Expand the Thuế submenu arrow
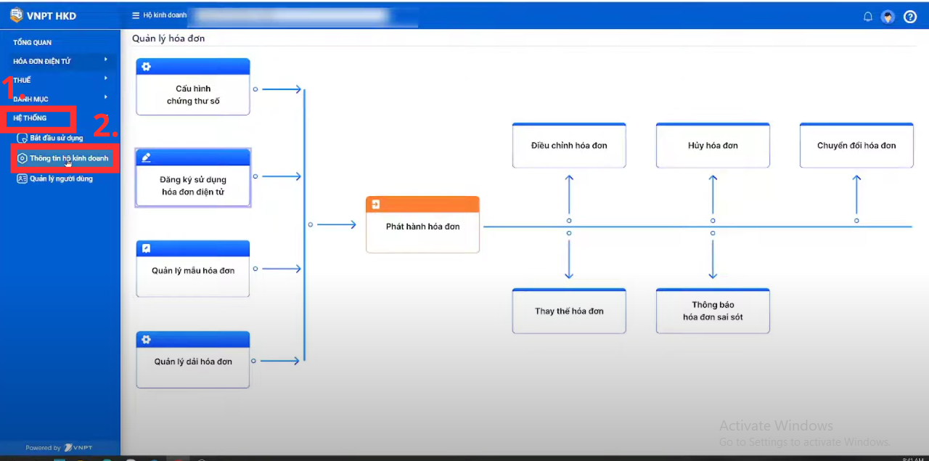 (105, 78)
